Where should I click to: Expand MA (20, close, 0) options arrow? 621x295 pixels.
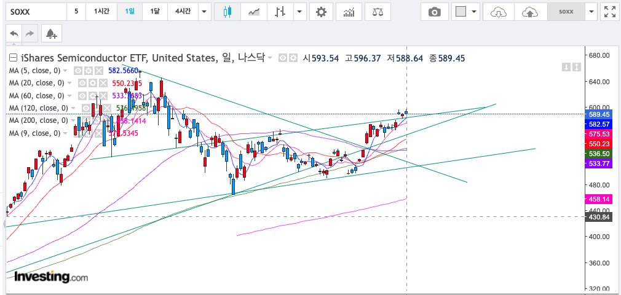click(69, 83)
